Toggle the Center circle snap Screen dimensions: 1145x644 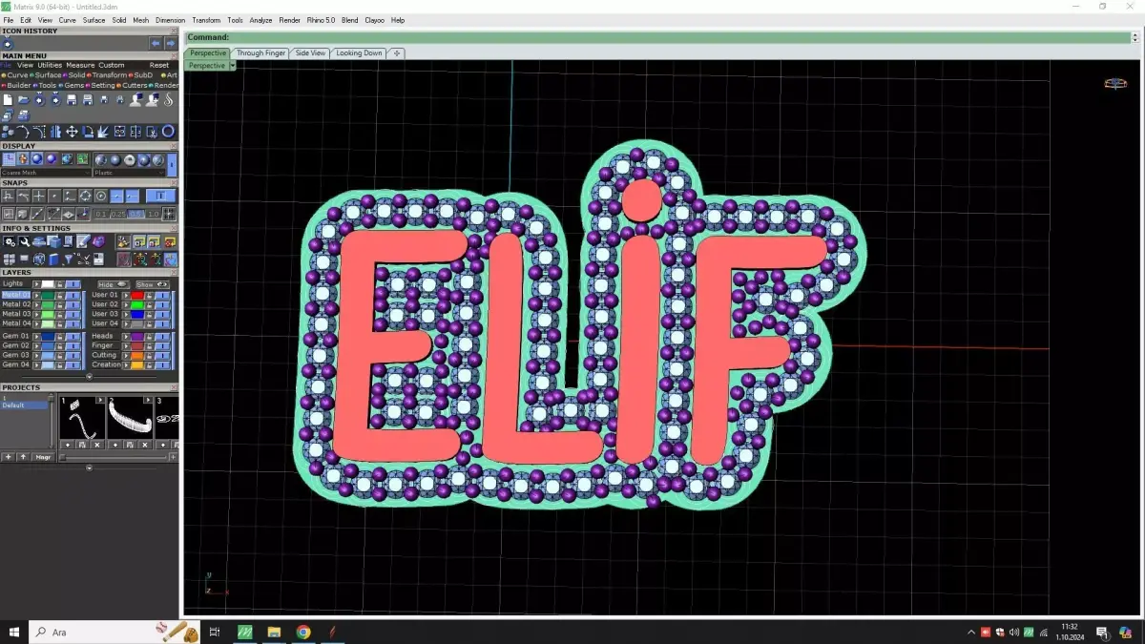(x=100, y=196)
